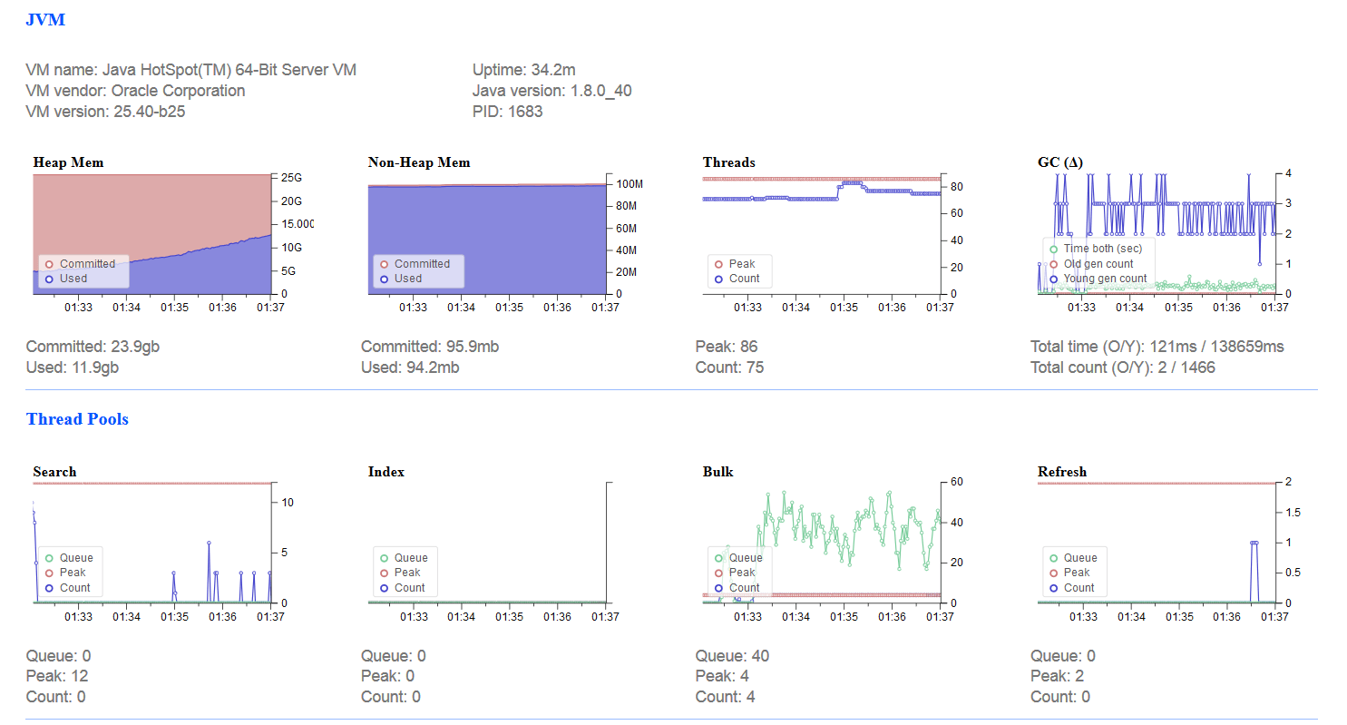The image size is (1347, 725).
Task: Click the Young gen count legend marker
Action: click(1053, 279)
